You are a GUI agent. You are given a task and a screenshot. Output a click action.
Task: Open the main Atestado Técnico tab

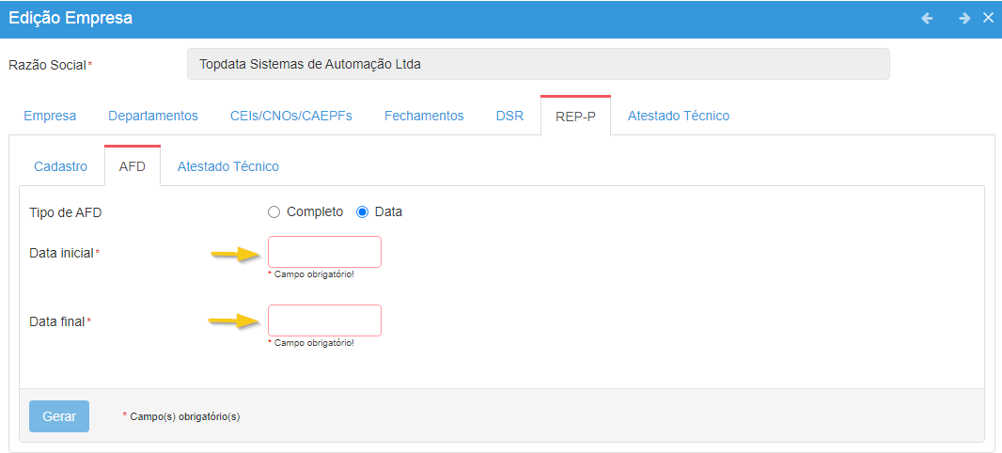[x=678, y=116]
